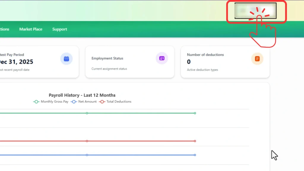Select the Dec 31, 2025 pay date text

(16, 62)
